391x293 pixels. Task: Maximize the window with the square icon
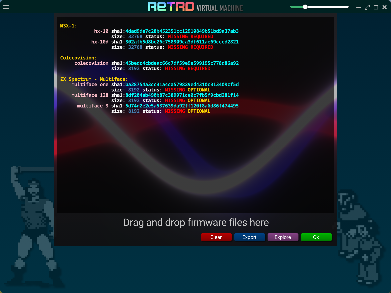376,7
